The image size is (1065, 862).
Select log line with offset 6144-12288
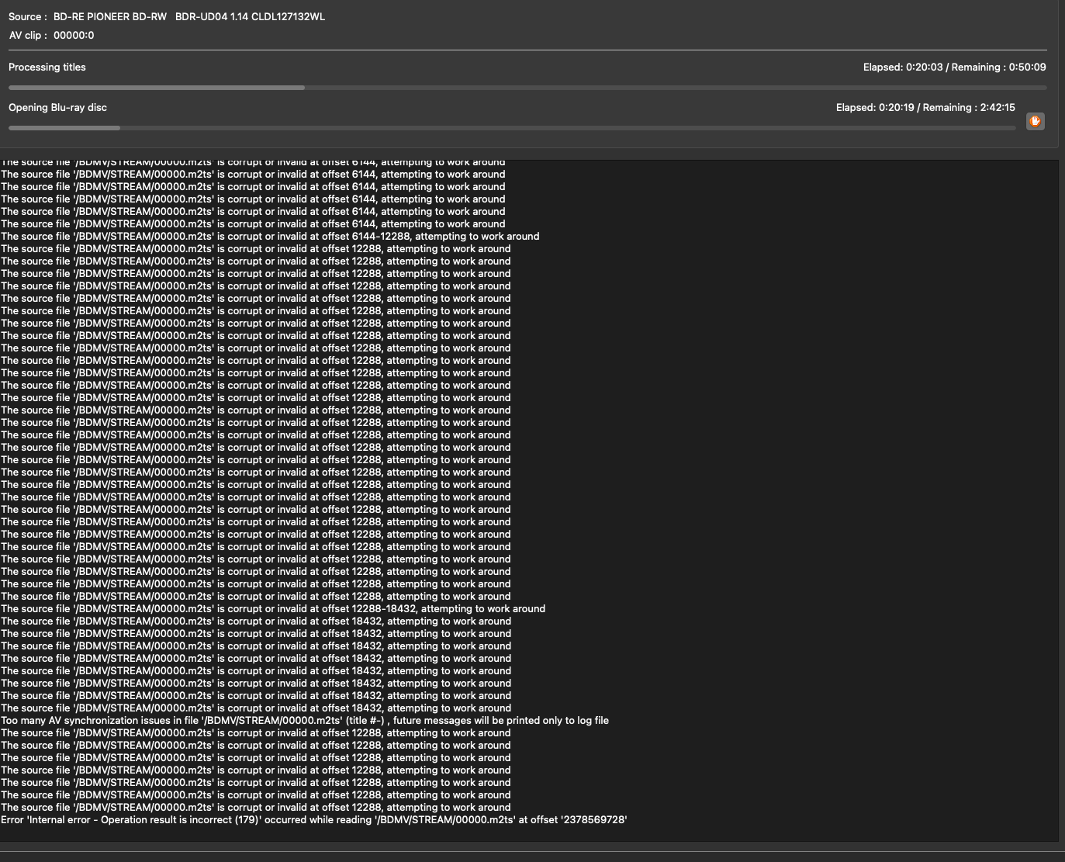tap(270, 237)
